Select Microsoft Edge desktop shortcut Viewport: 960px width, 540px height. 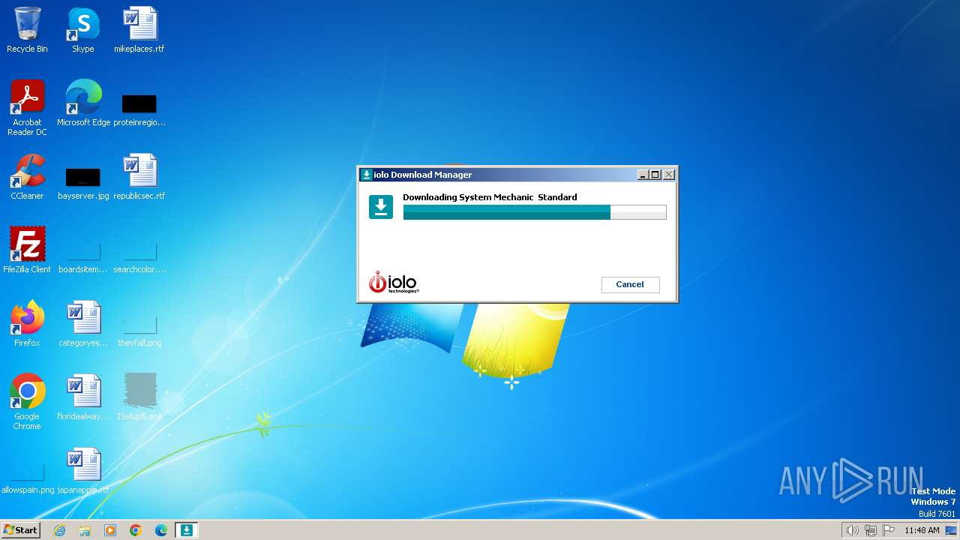click(x=83, y=103)
